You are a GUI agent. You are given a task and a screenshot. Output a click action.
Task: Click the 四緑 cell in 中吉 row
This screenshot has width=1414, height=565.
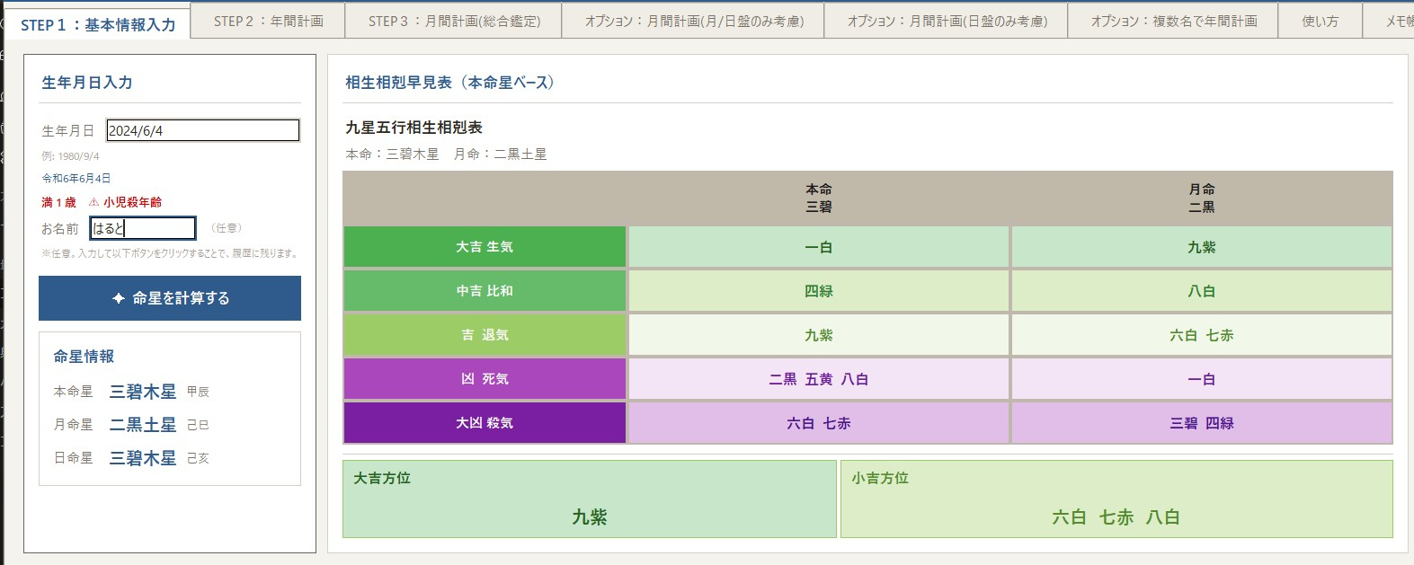coord(819,291)
